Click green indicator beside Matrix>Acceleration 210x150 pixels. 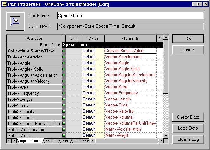63,129
